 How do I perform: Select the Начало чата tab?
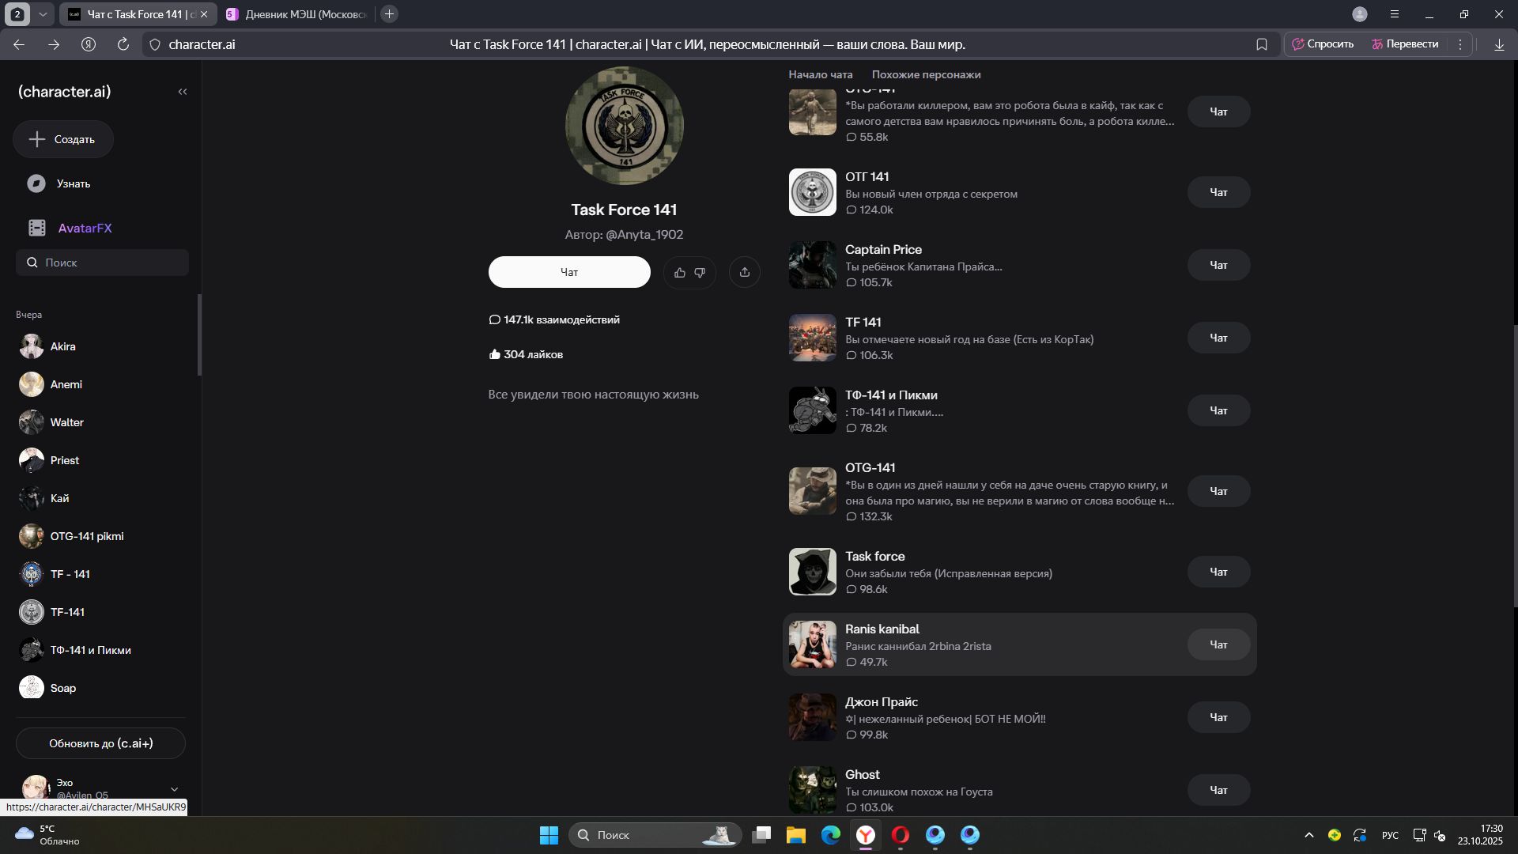coord(821,74)
